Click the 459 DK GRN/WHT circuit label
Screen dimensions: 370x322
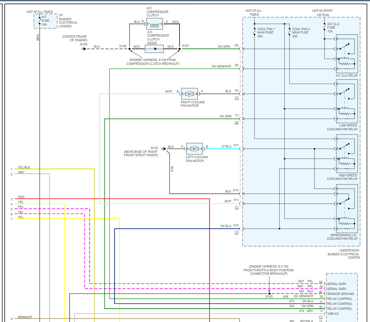click(x=298, y=296)
